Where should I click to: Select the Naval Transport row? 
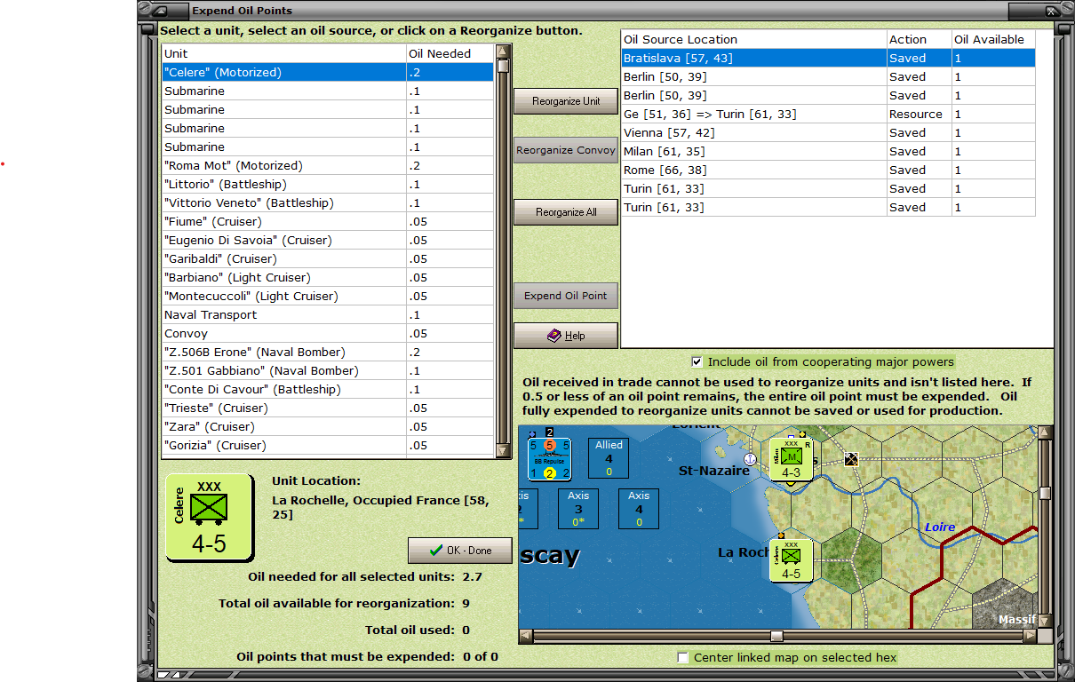[327, 315]
